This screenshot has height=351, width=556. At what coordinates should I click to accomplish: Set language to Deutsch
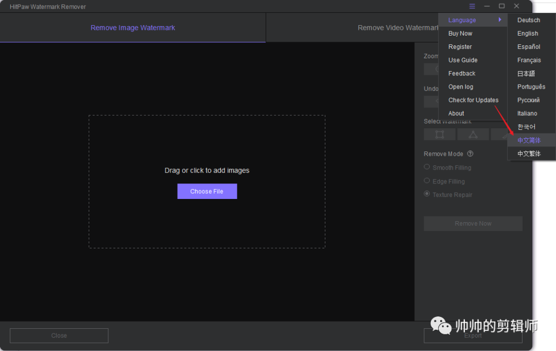532,20
